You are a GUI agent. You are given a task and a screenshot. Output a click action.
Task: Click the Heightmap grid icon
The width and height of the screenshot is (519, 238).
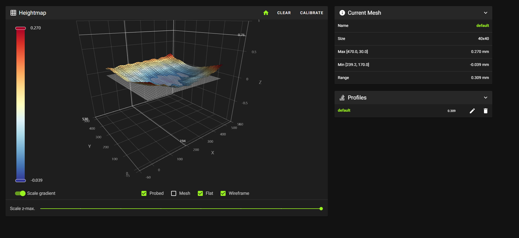click(x=13, y=13)
